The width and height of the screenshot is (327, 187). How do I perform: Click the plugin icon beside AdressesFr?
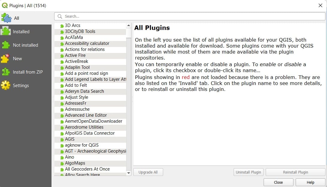tap(62, 104)
